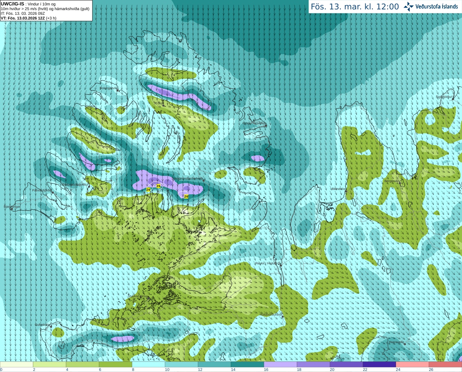Select the Bergstaðir station label
The height and width of the screenshot is (372, 462).
(392, 181)
